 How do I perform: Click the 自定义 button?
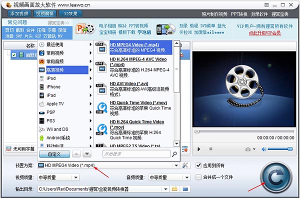pos(54,154)
